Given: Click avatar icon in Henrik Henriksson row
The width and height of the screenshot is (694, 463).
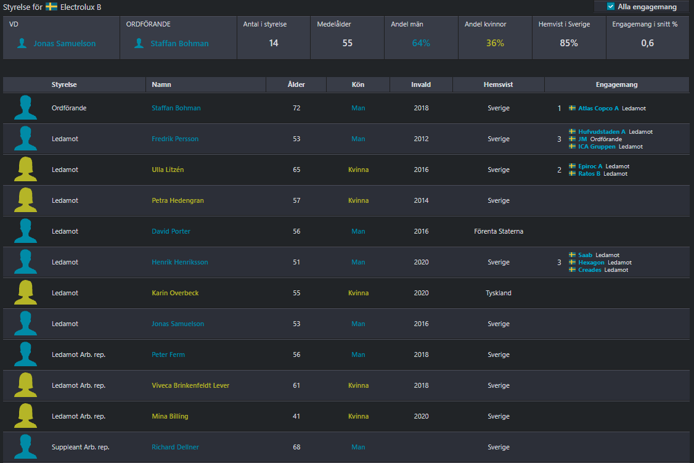Looking at the screenshot, I should tap(25, 261).
